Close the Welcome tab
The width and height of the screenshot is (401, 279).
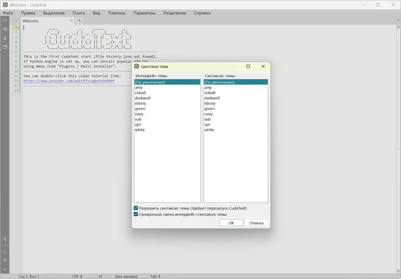72,20
